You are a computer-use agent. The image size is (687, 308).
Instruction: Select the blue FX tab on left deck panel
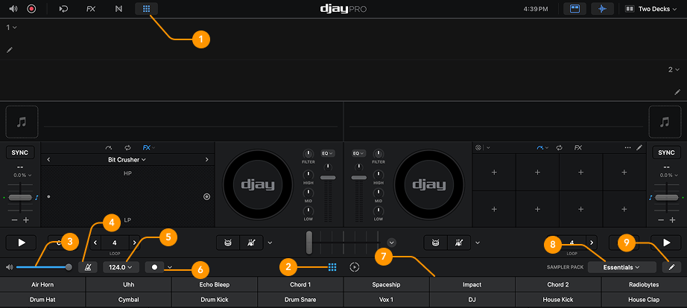148,148
